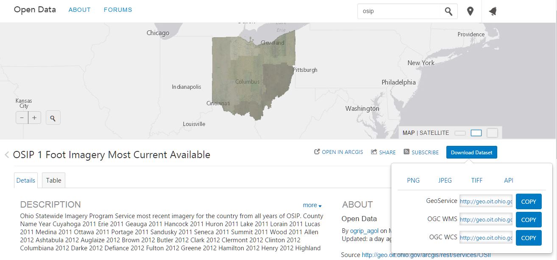Screen dimensions: 557x260
Task: Switch to the Table tab
Action: click(x=53, y=181)
